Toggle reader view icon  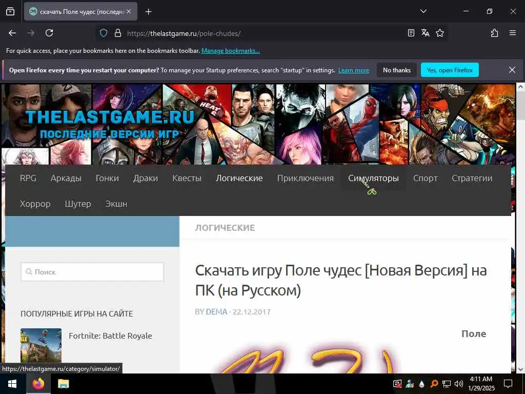click(x=411, y=33)
